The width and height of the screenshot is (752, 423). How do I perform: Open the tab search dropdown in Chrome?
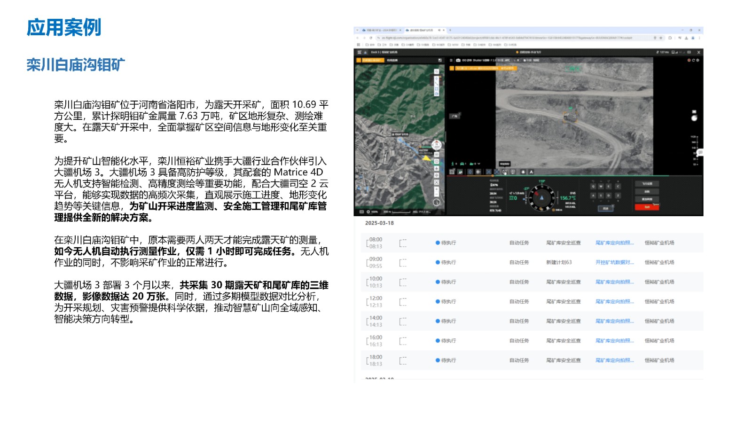[x=357, y=30]
